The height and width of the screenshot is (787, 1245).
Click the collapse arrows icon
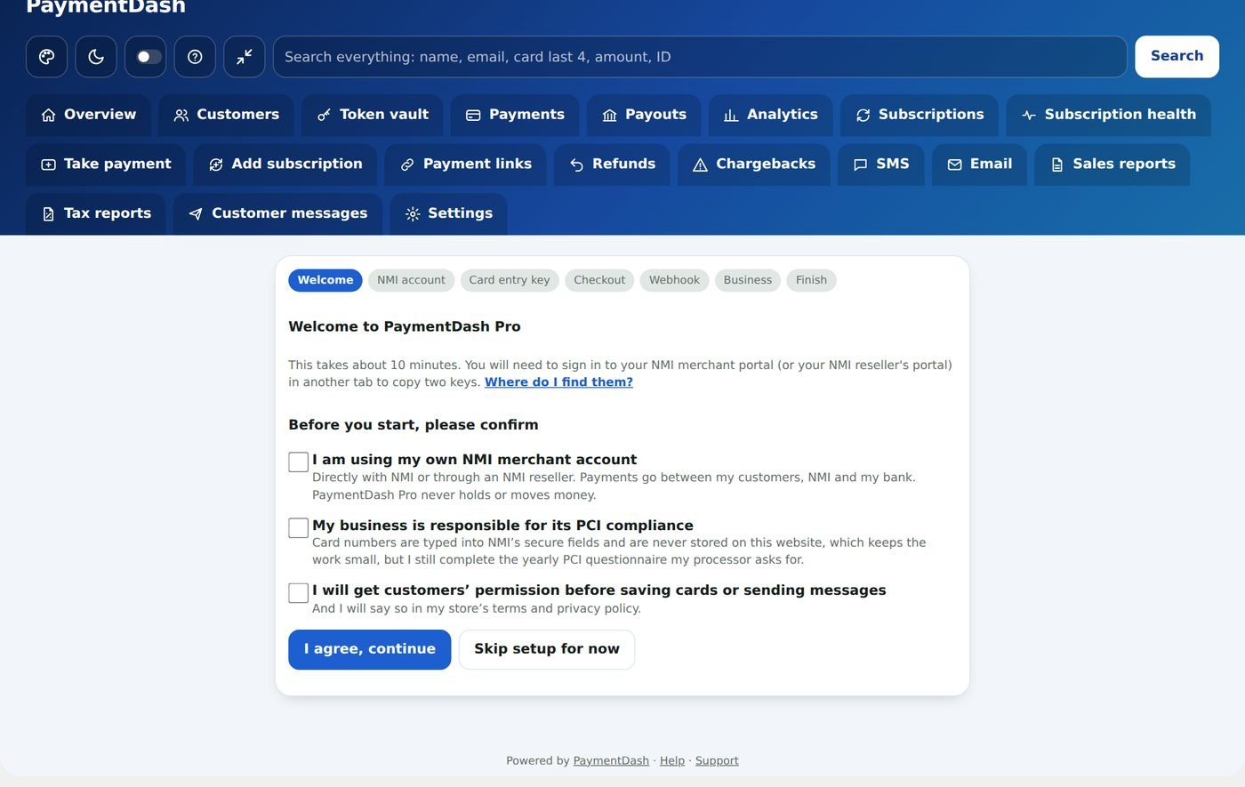tap(245, 57)
